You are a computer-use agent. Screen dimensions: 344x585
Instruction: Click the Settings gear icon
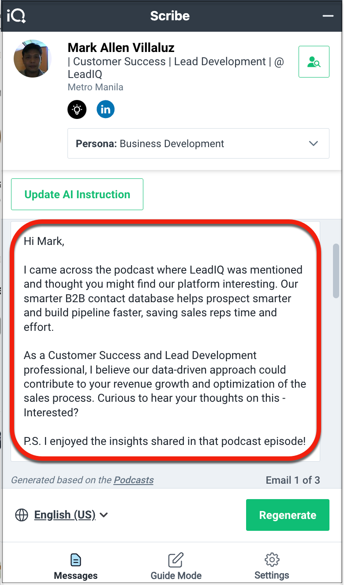272,559
